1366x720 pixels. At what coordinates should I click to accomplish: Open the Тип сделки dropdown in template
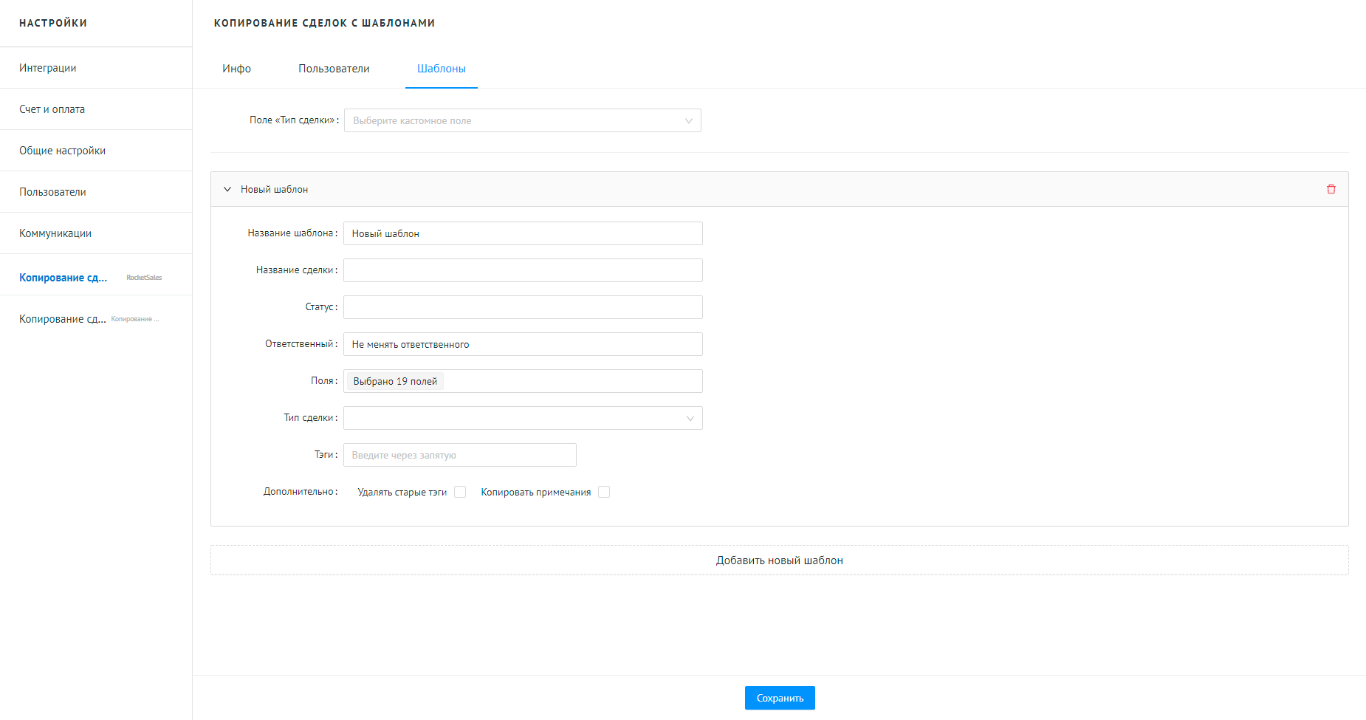[x=523, y=418]
